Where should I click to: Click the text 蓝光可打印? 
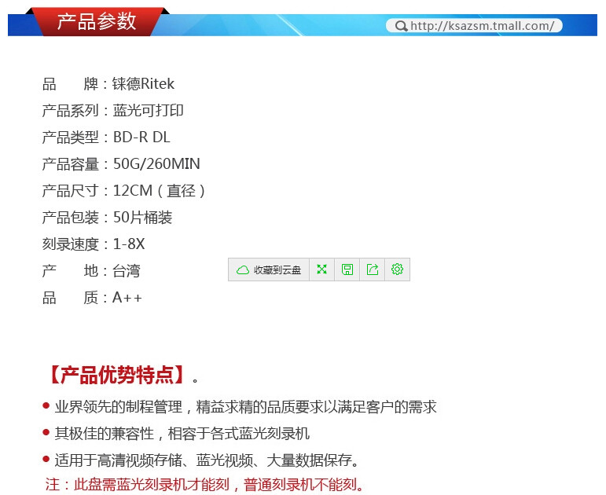click(148, 111)
